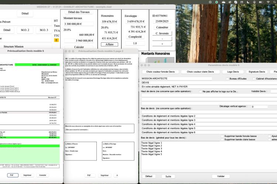Click the TVA amount 660 000,00 €
Image resolution: width=277 pixels, height=184 pixels.
point(86,35)
